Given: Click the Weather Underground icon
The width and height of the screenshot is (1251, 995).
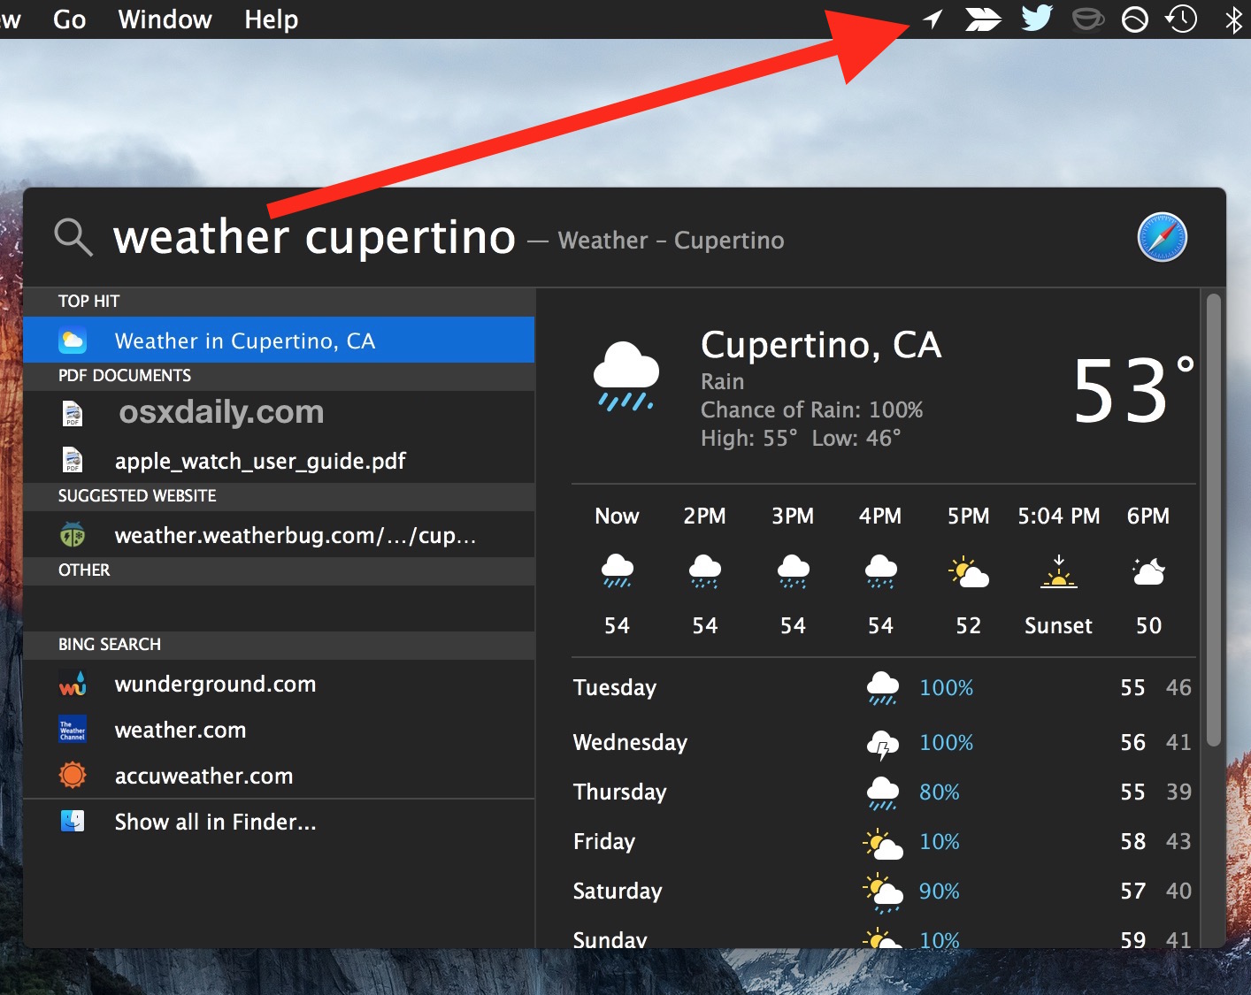Looking at the screenshot, I should pos(72,683).
